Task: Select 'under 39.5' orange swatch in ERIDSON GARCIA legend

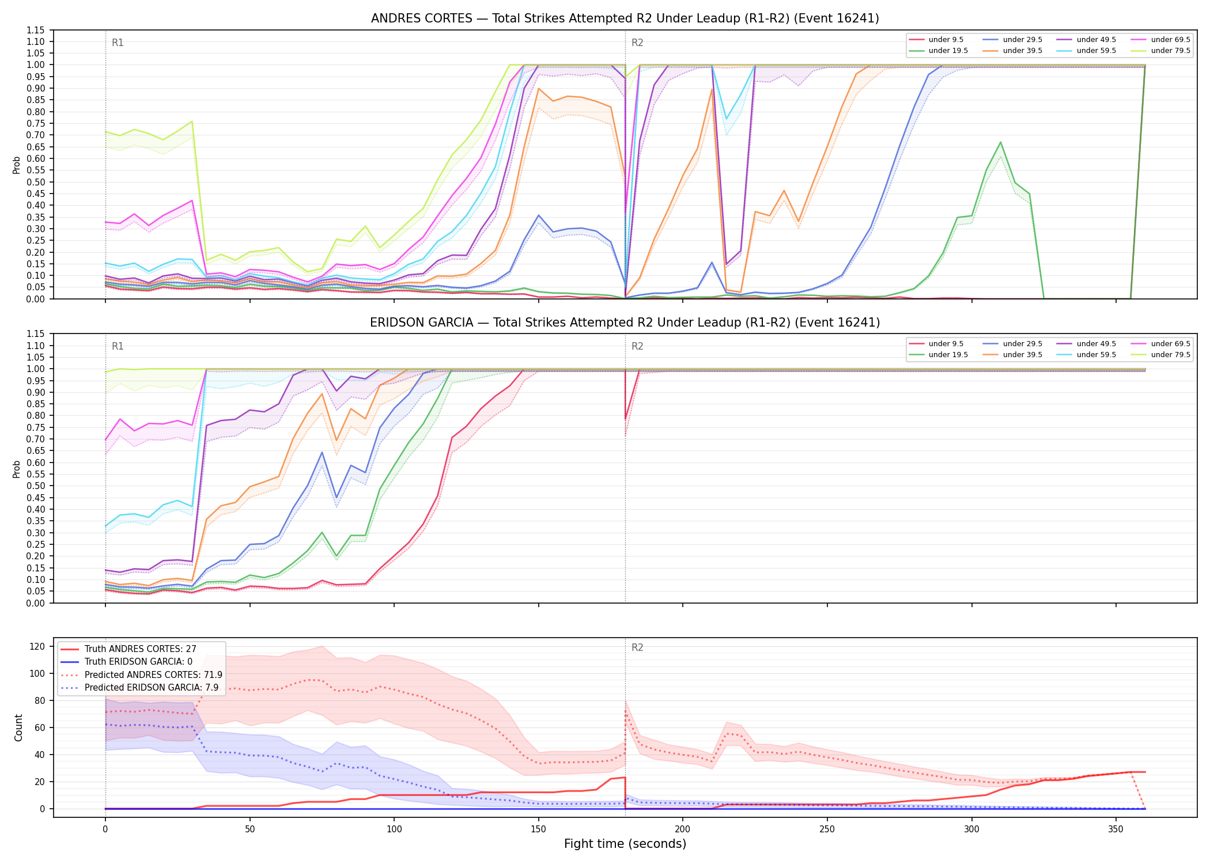Action: (x=990, y=355)
